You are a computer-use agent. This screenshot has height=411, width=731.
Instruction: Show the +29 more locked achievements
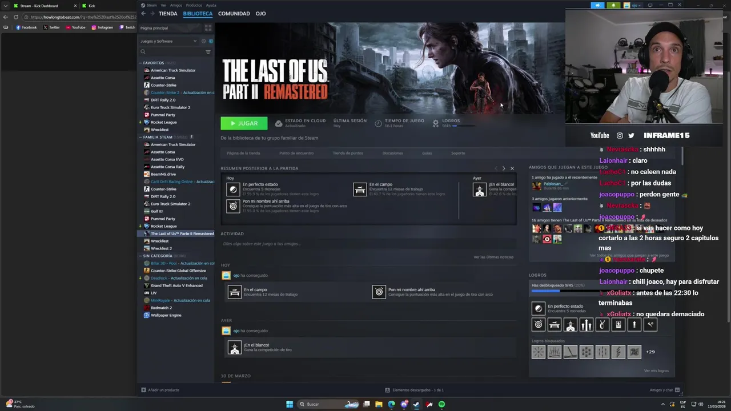click(650, 352)
